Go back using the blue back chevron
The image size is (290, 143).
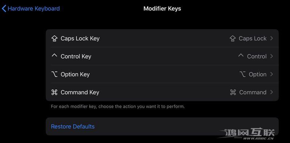click(4, 9)
